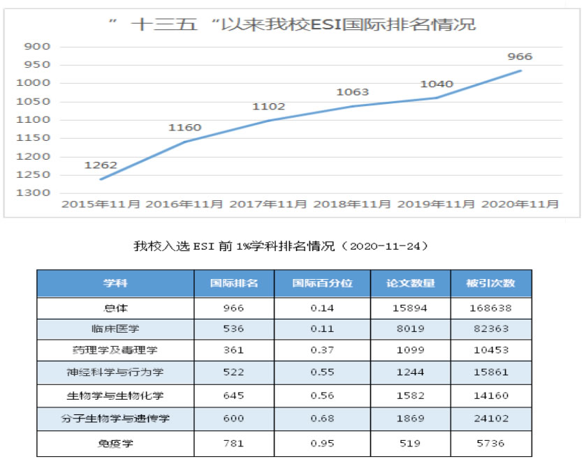Viewport: 584px width, 459px height.
Task: Select the data label 966 above the line
Action: pyautogui.click(x=520, y=57)
